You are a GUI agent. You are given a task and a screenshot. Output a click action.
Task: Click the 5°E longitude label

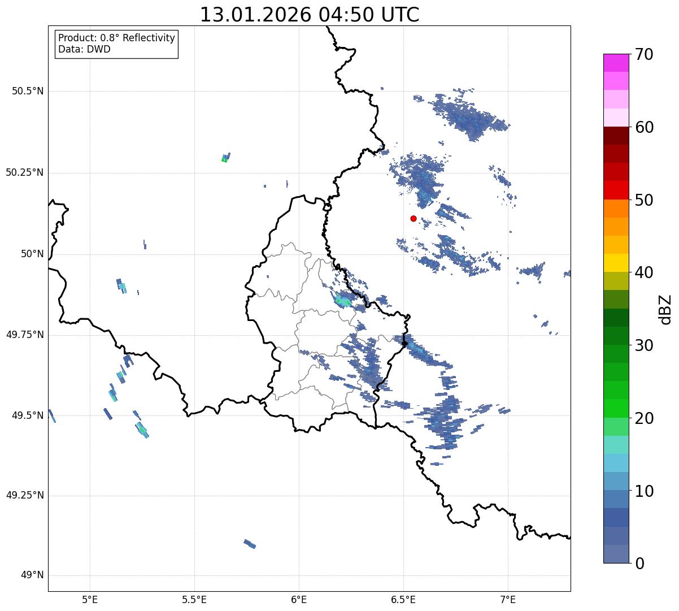(x=90, y=599)
